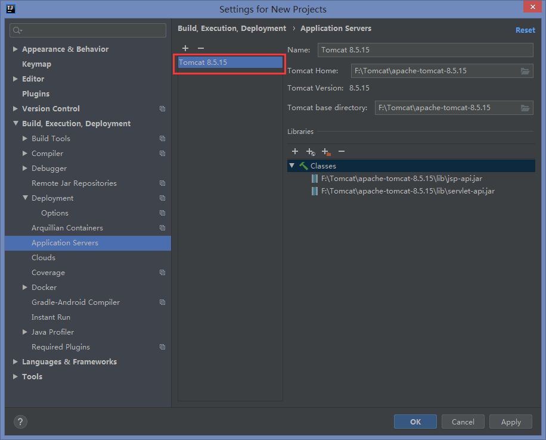Click OK button
Screen dimensions: 546x440
tap(415, 422)
